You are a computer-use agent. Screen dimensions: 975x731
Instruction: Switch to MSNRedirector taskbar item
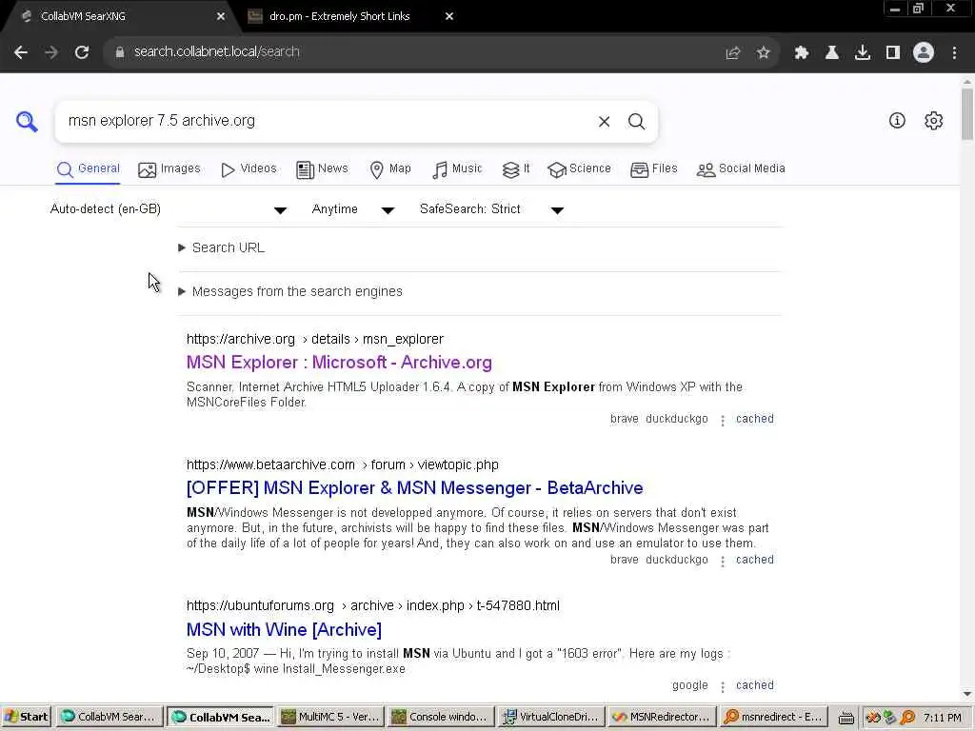tap(662, 718)
